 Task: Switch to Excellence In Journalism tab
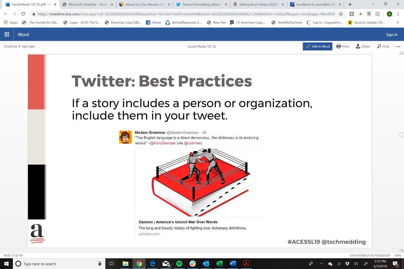click(315, 5)
